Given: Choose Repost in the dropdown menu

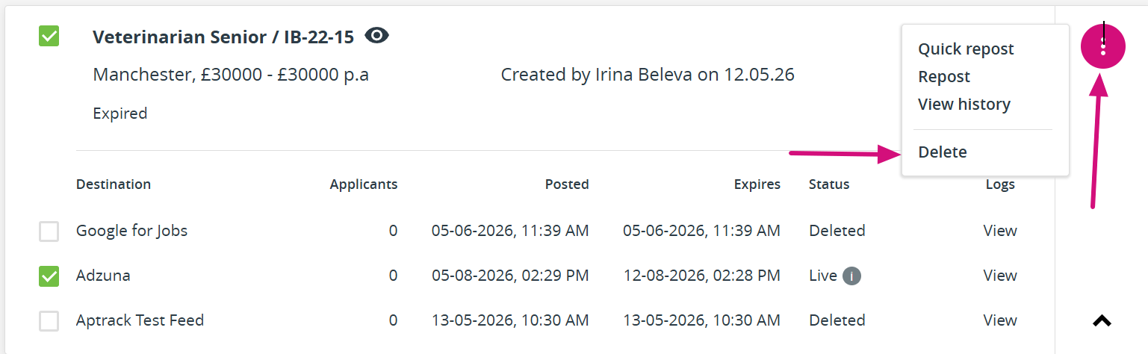Looking at the screenshot, I should (944, 76).
